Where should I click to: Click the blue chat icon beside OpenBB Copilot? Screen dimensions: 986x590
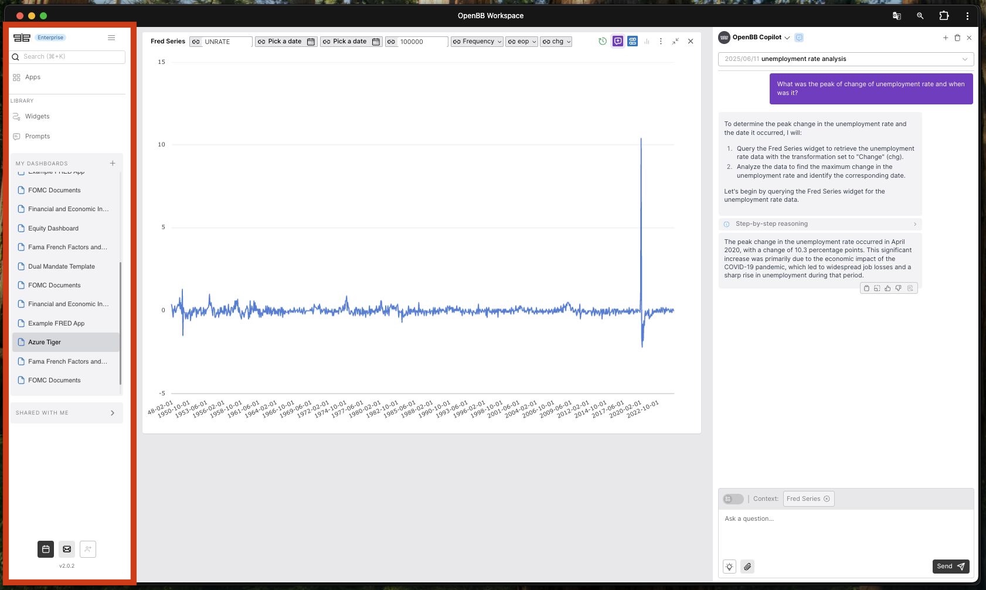pos(799,38)
